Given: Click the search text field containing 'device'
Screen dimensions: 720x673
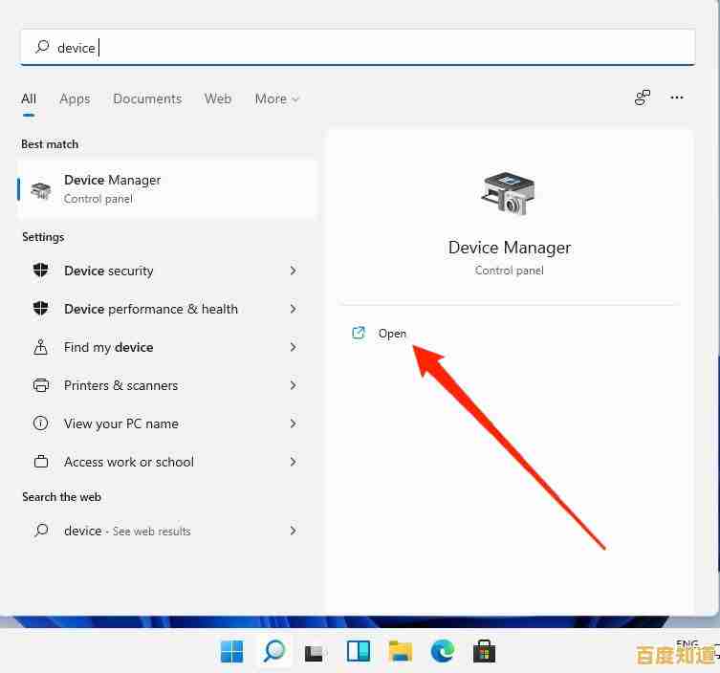Looking at the screenshot, I should [x=358, y=47].
